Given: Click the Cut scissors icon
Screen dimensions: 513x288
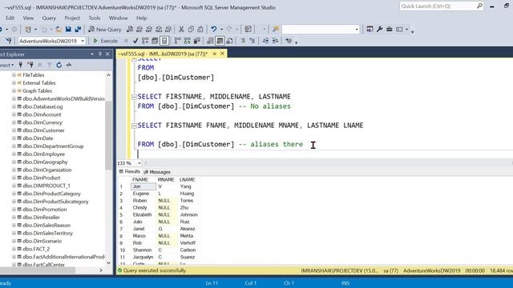Looking at the screenshot, I should 181,30.
